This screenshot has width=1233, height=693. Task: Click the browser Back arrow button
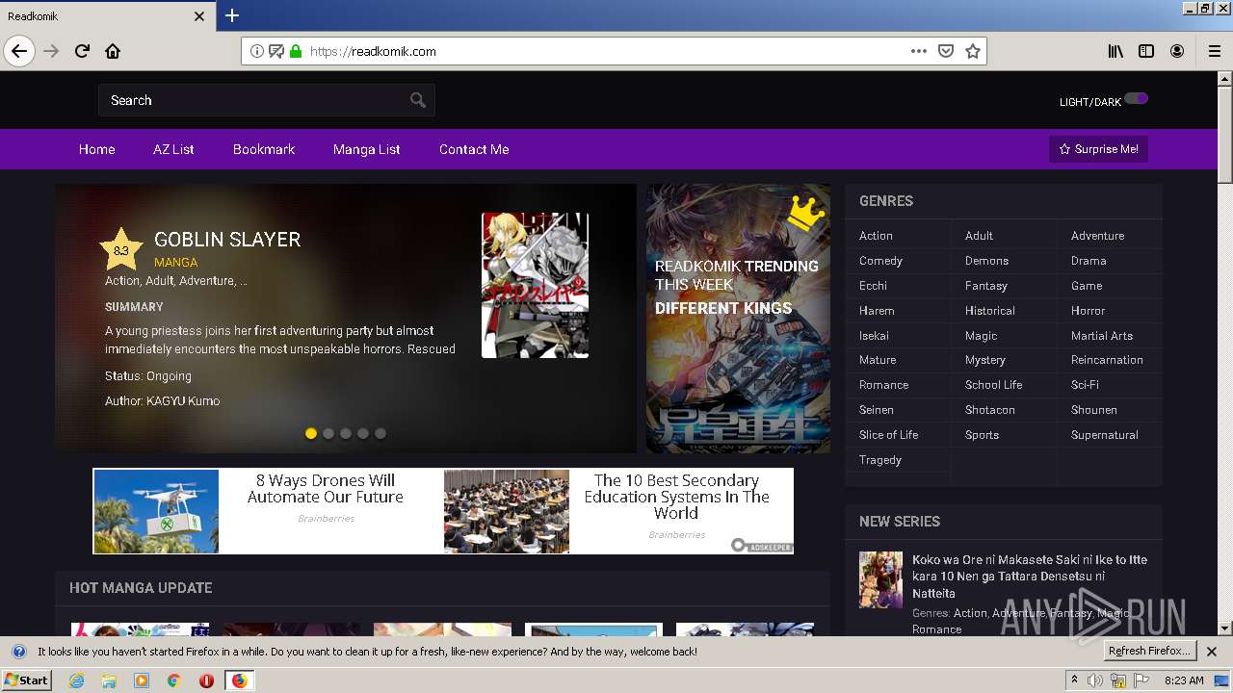point(19,51)
